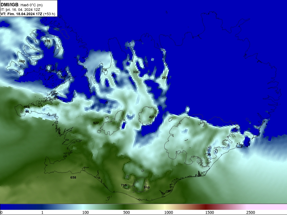
Task: Click the 179 value on the map
Action: pyautogui.click(x=47, y=41)
